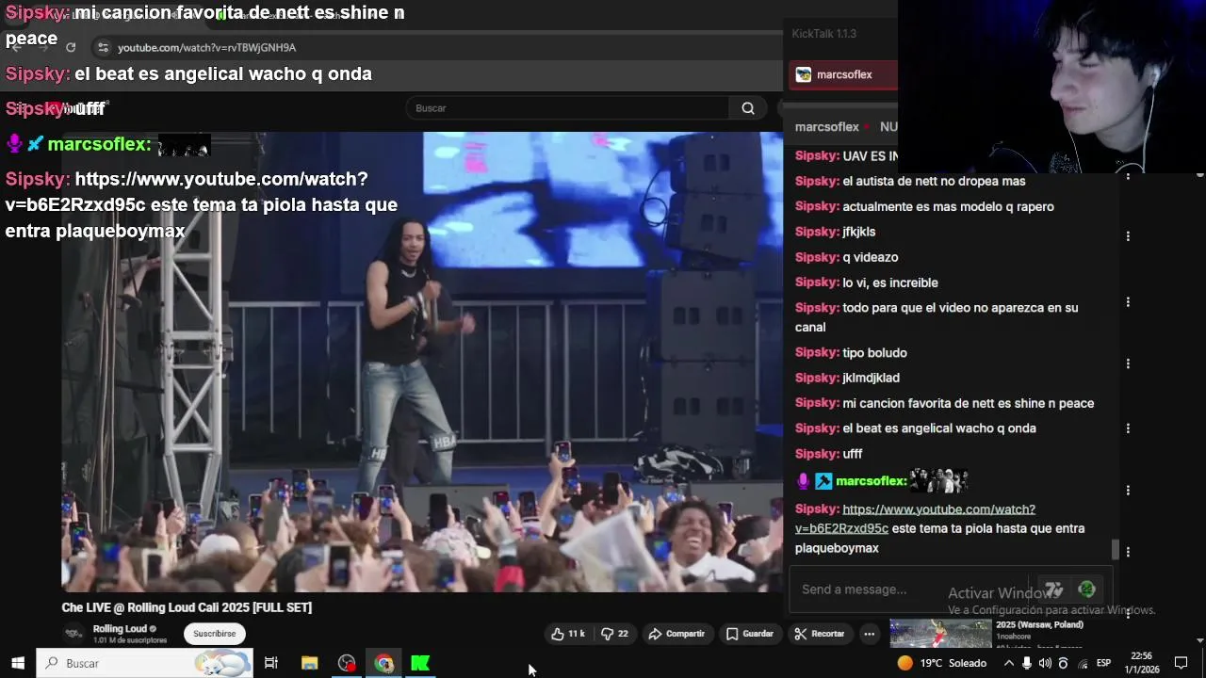Open Task View on the taskbar

pos(270,663)
